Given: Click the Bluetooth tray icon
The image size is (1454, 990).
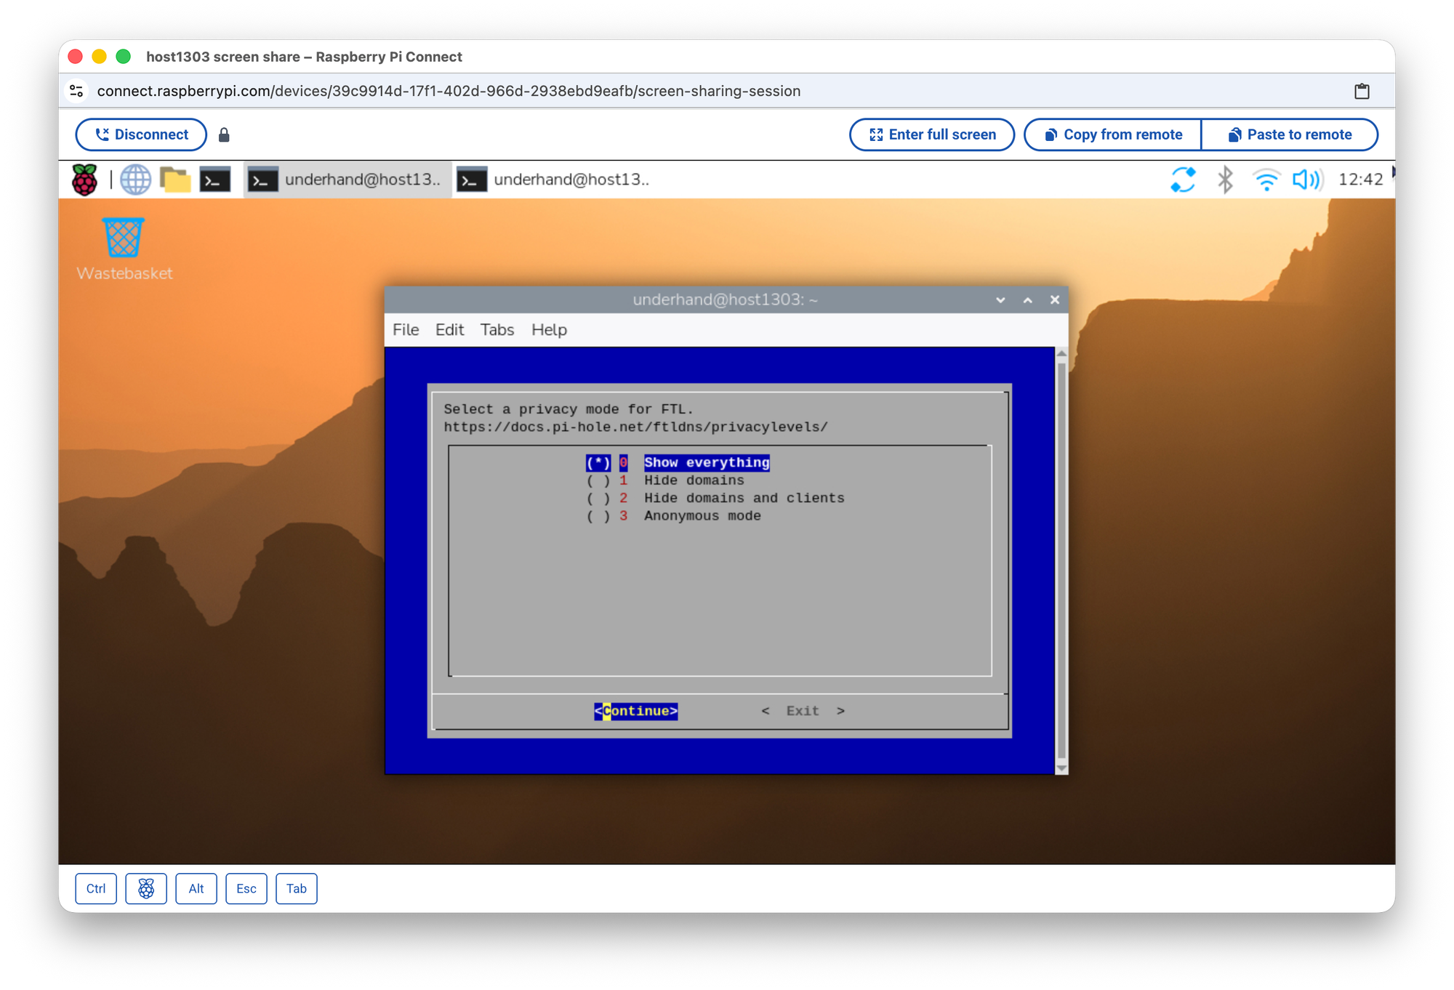Looking at the screenshot, I should coord(1225,180).
